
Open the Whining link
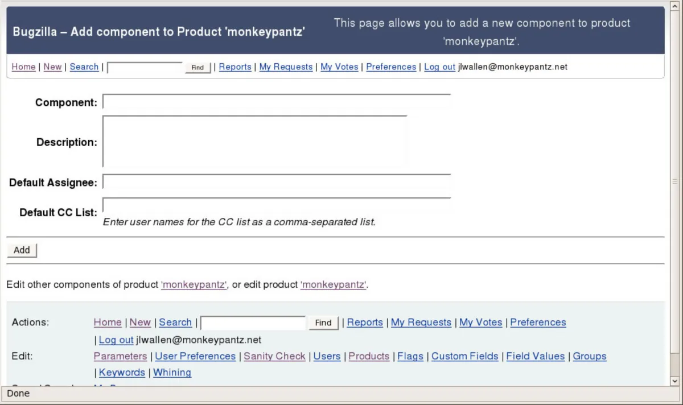(172, 373)
